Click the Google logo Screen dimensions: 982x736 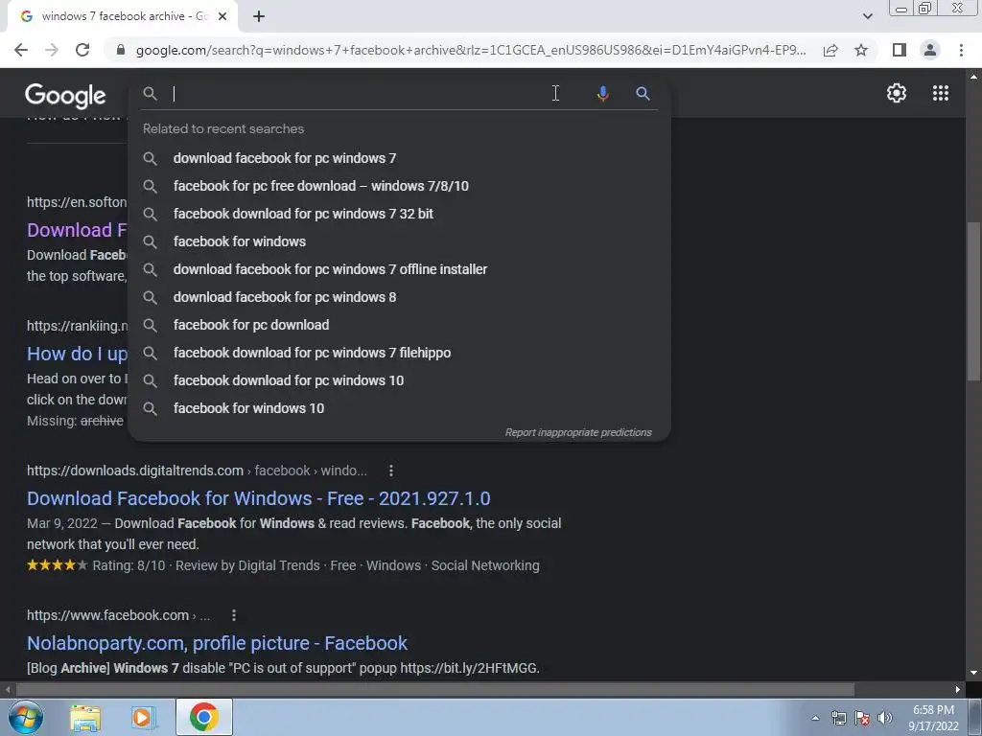click(x=65, y=95)
